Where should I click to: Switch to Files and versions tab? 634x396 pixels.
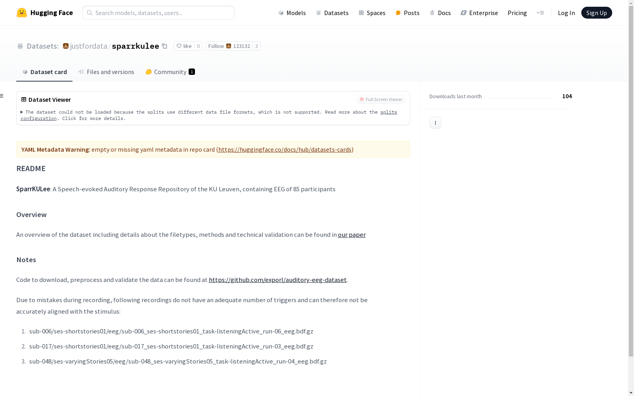click(x=106, y=72)
